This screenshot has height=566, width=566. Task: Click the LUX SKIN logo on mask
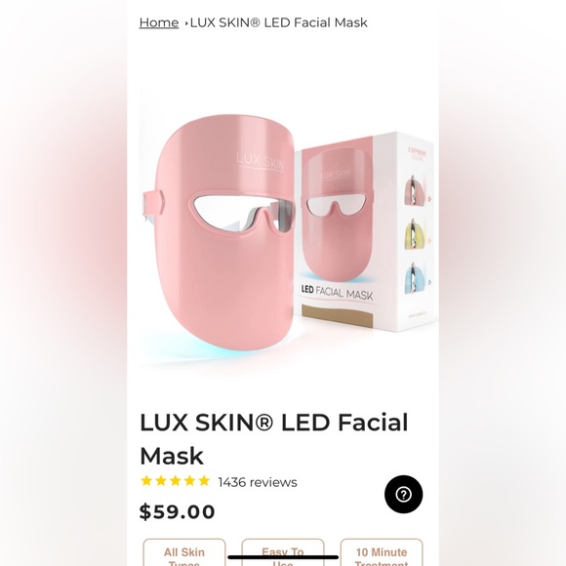point(261,160)
